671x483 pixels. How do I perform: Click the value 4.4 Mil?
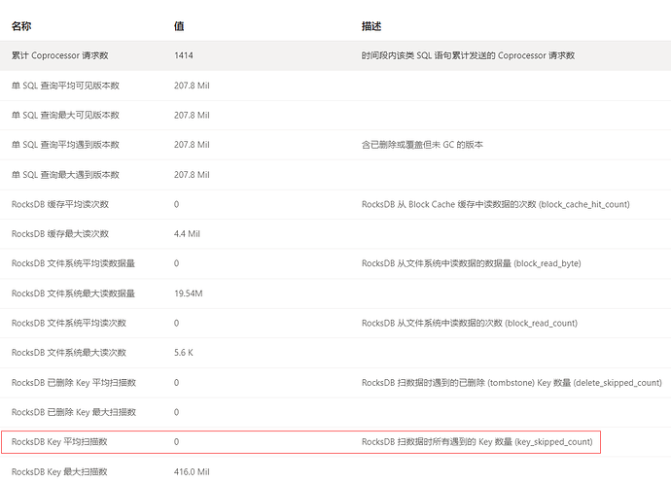point(187,233)
